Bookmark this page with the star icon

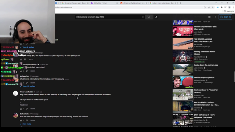[x=213, y=7]
